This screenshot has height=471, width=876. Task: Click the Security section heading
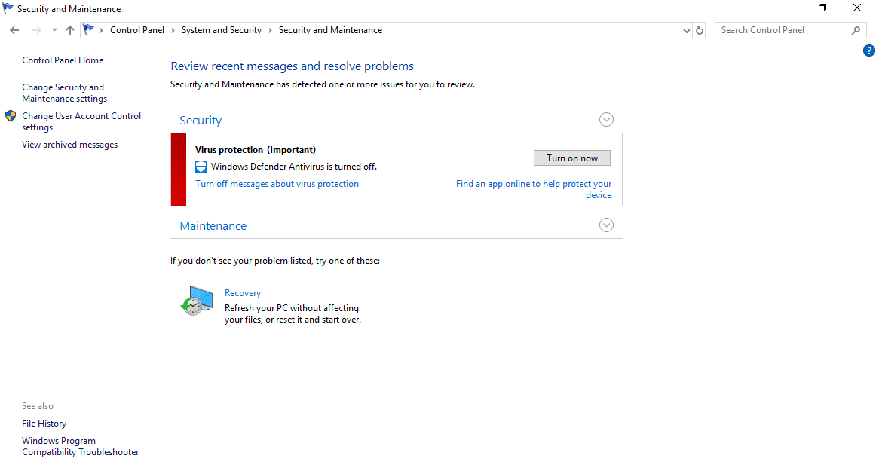(201, 120)
